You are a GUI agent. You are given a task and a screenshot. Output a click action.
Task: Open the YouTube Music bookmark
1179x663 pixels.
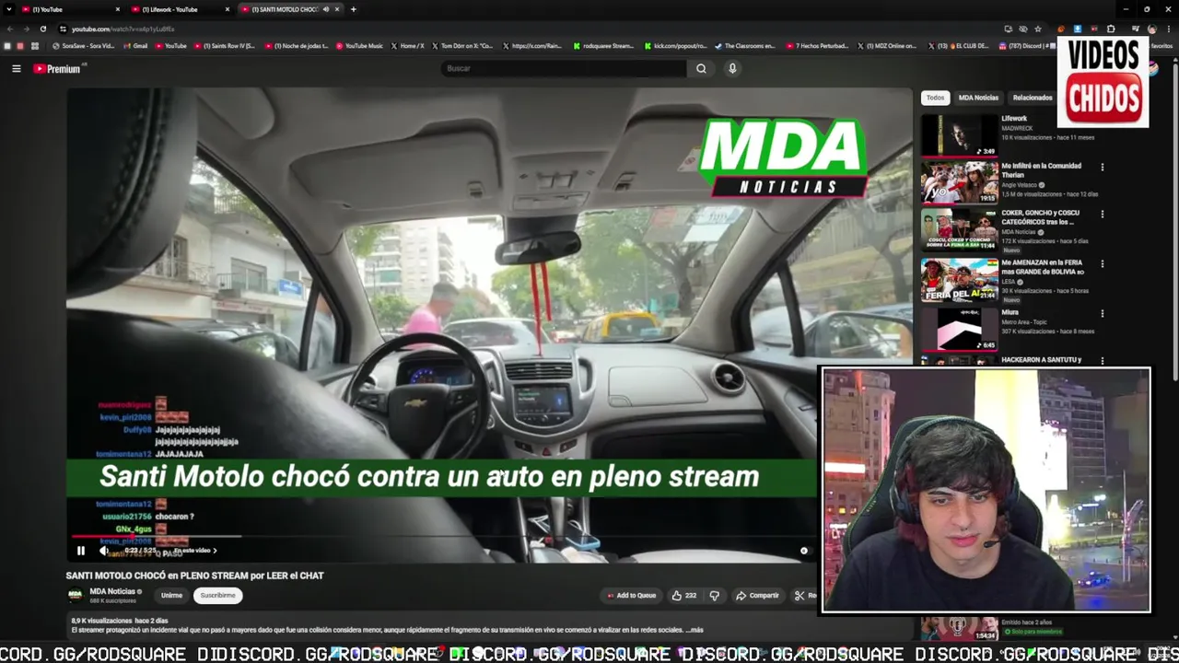click(x=359, y=46)
